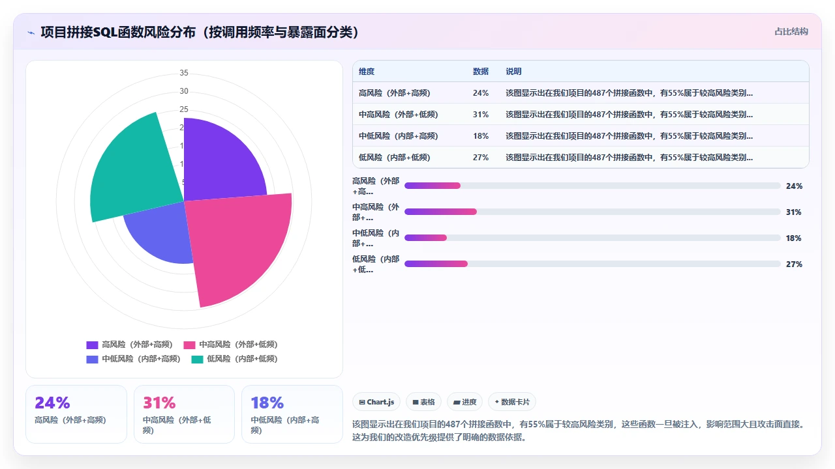Image resolution: width=835 pixels, height=469 pixels.
Task: Click the 24% progress bar
Action: (x=592, y=186)
